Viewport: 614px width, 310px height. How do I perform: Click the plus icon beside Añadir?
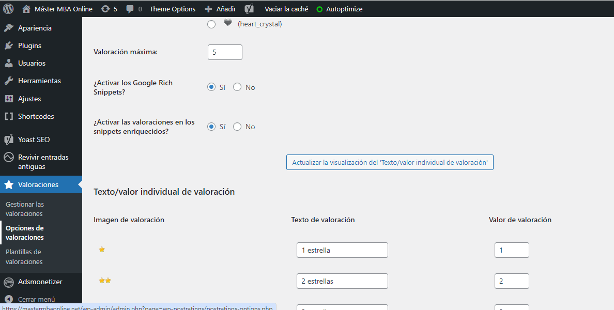tap(209, 9)
